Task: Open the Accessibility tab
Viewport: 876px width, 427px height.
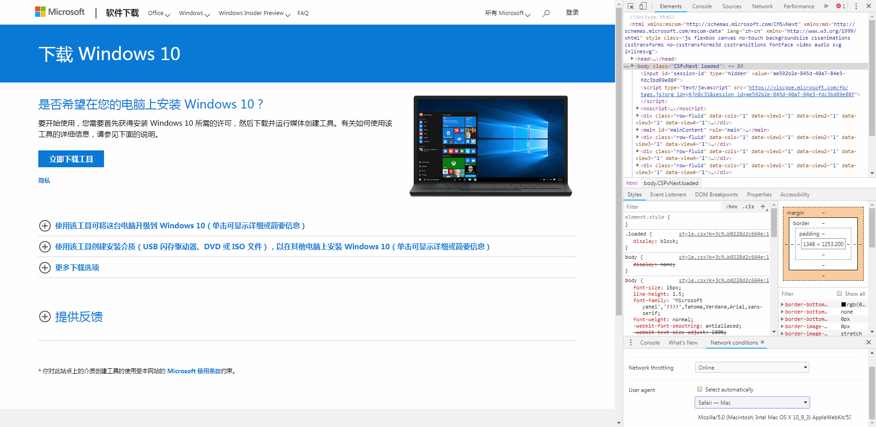Action: (x=795, y=195)
